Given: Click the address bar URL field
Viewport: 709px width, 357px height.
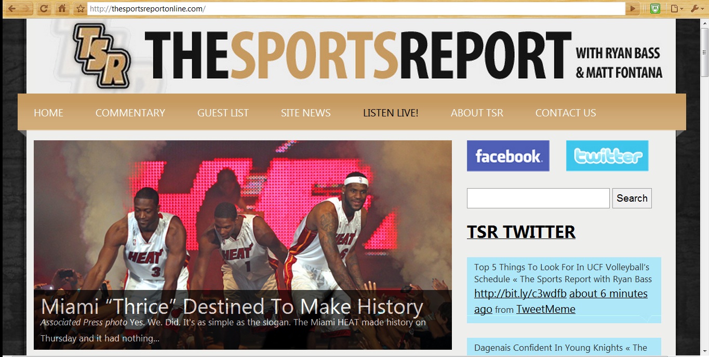Looking at the screenshot, I should [356, 8].
